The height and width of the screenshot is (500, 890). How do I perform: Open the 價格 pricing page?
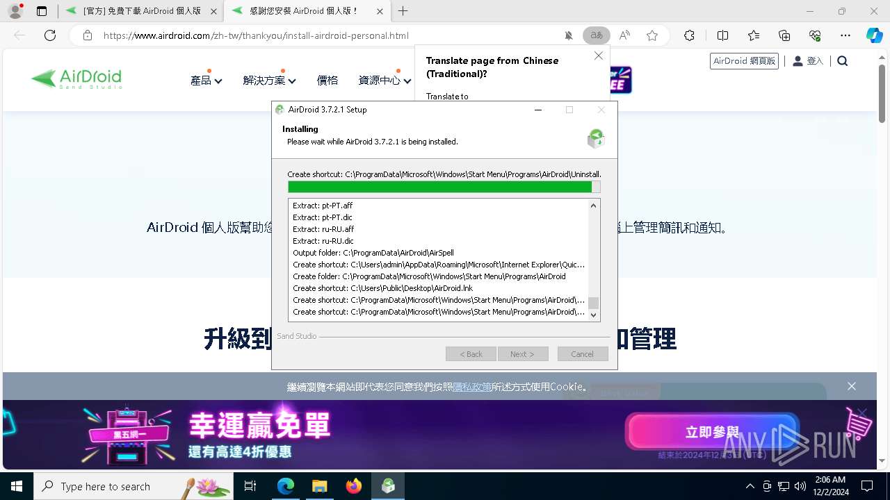click(x=327, y=81)
